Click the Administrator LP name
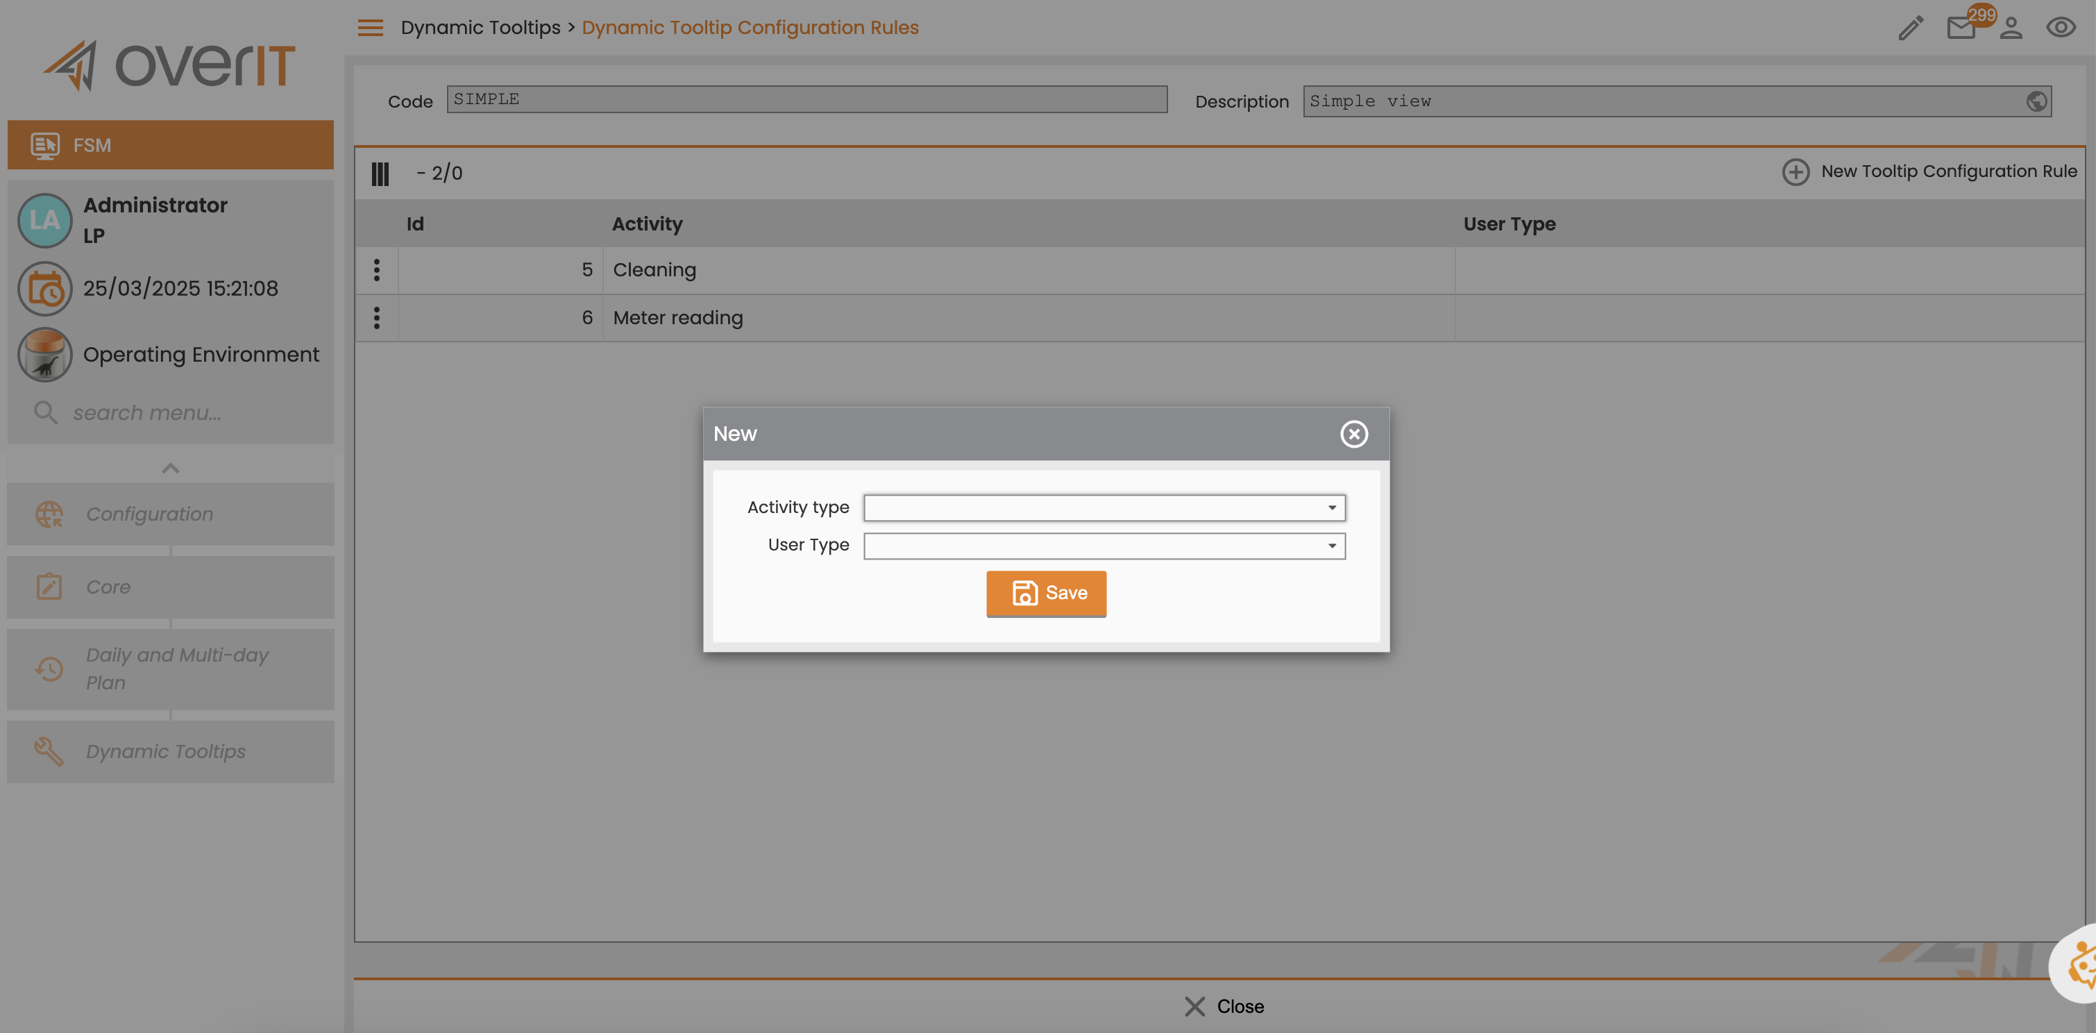The width and height of the screenshot is (2096, 1033). tap(155, 220)
